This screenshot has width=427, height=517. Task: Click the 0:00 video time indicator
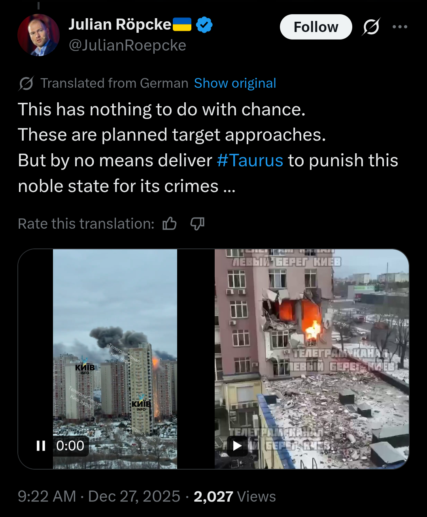[x=70, y=446]
